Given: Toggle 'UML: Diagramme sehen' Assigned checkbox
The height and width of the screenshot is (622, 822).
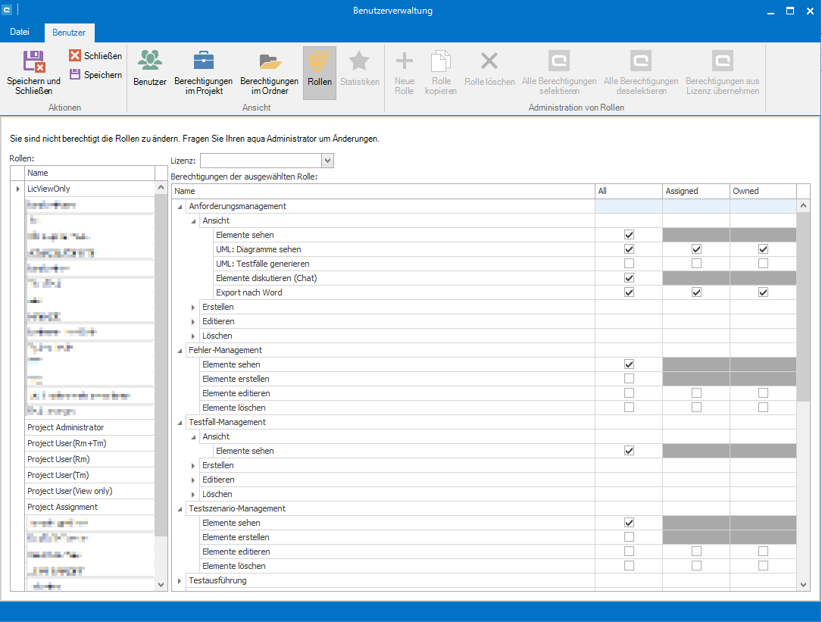Looking at the screenshot, I should point(696,249).
